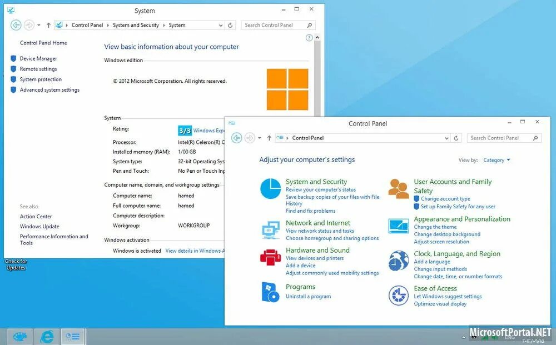This screenshot has width=556, height=345.
Task: Click Back arrow in System window
Action: 16,25
